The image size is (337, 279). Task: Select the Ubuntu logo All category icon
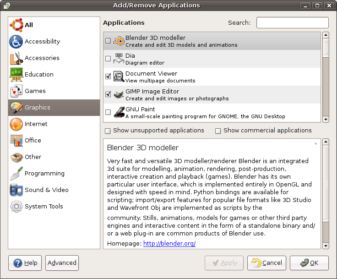coord(16,25)
